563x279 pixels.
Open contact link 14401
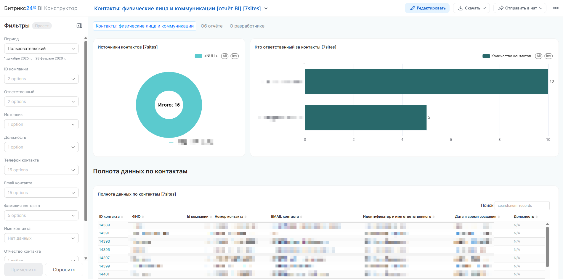pyautogui.click(x=104, y=274)
